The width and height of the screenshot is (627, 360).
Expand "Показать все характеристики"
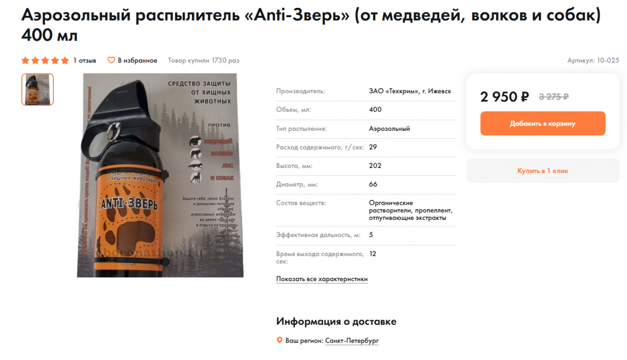coord(322,279)
